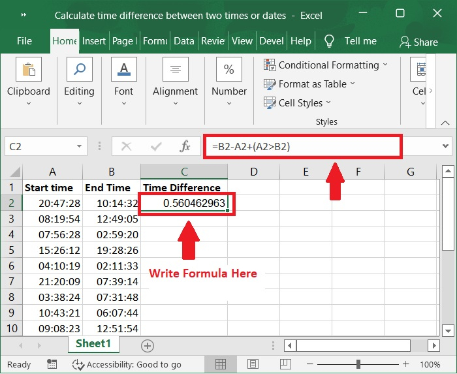Select cell containing 21:20:09

[x=53, y=281]
